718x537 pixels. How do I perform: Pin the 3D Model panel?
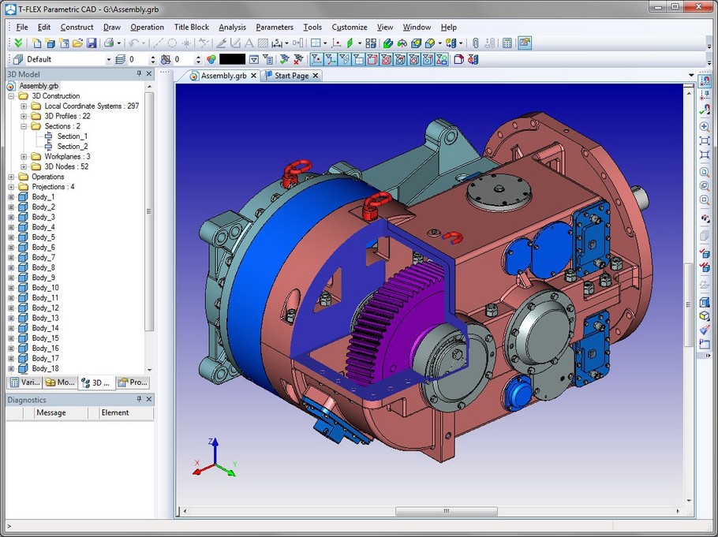(x=140, y=74)
